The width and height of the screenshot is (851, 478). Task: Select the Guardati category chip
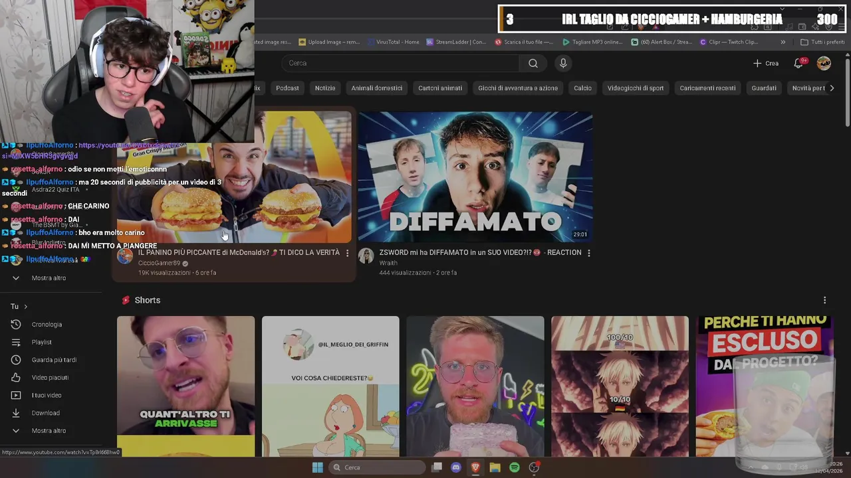764,88
